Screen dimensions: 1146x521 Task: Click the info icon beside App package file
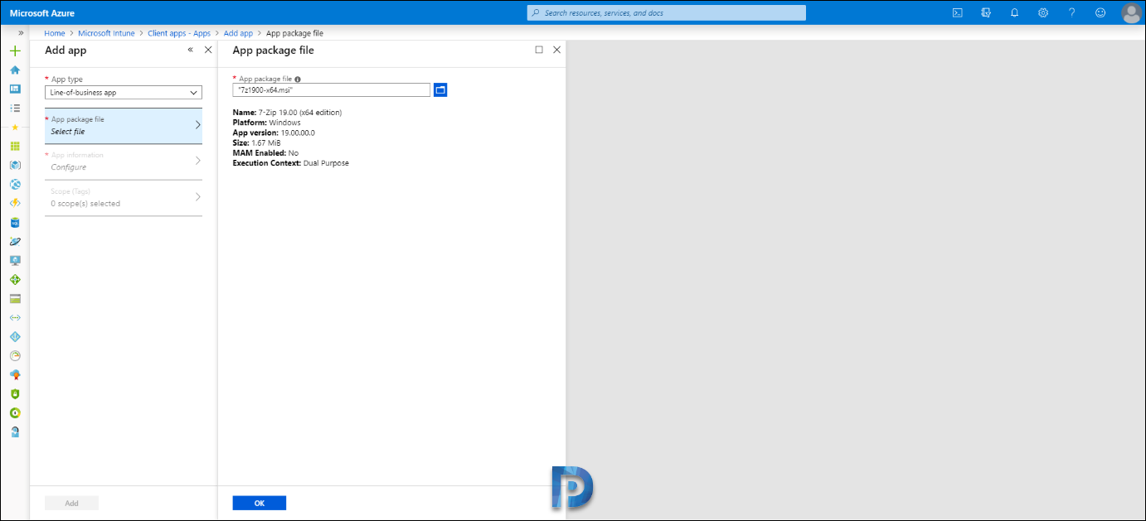coord(298,80)
